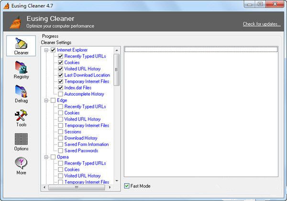Click tree scrollbar down arrow

[117, 181]
